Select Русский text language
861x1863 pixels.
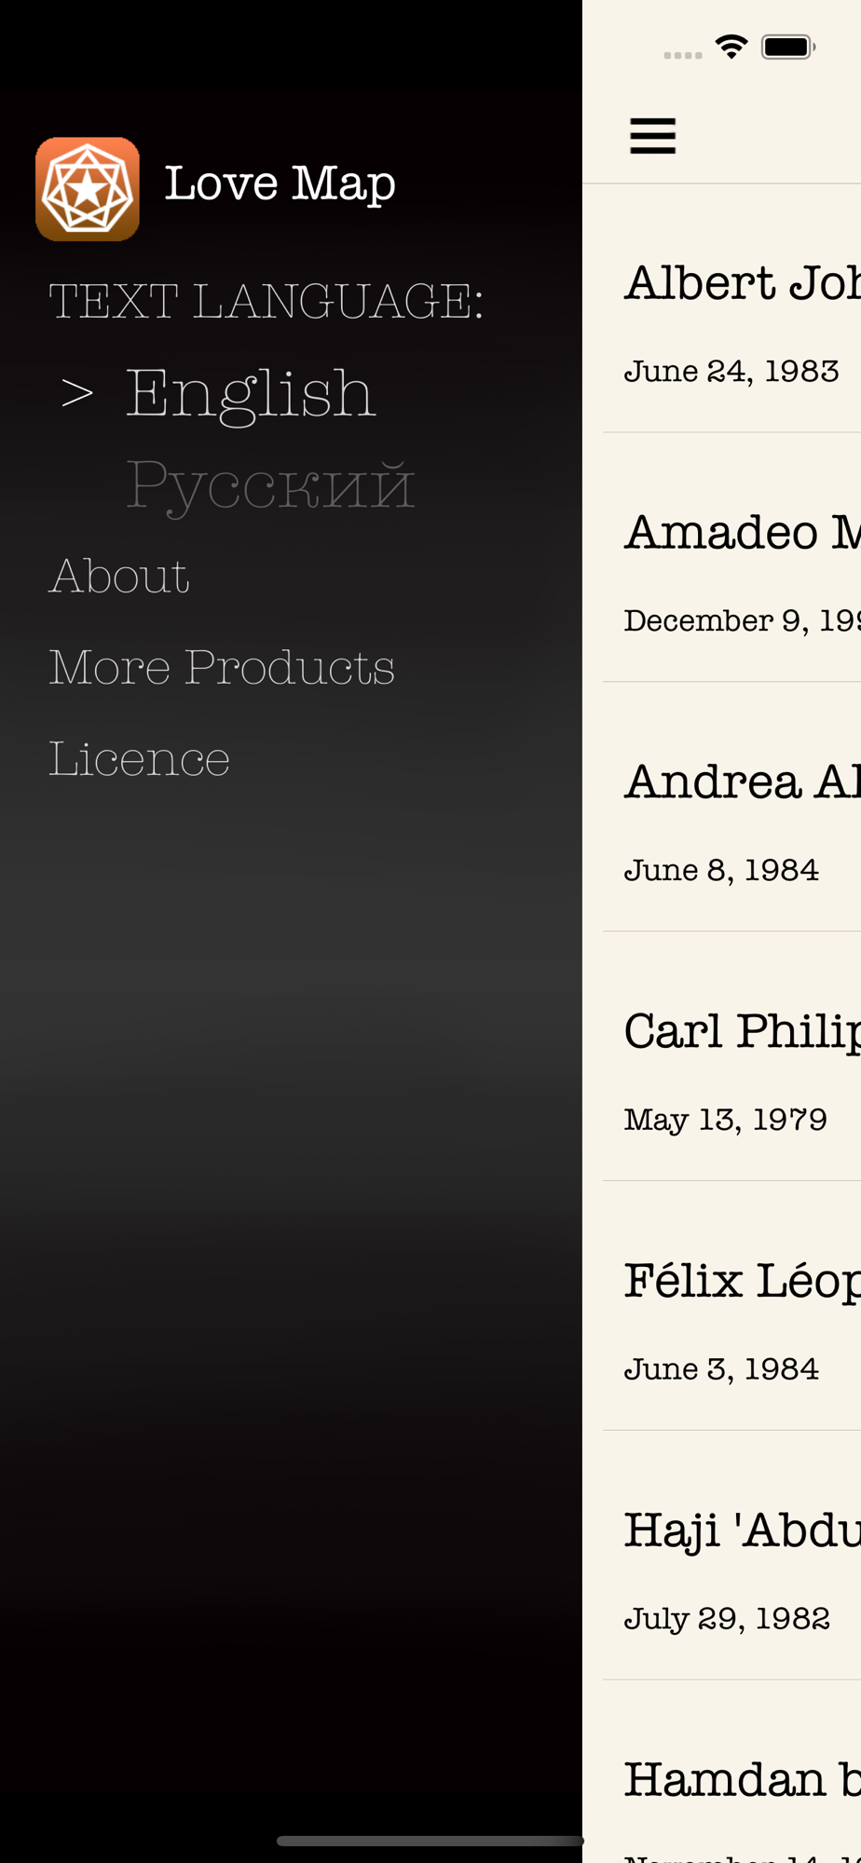(x=270, y=484)
